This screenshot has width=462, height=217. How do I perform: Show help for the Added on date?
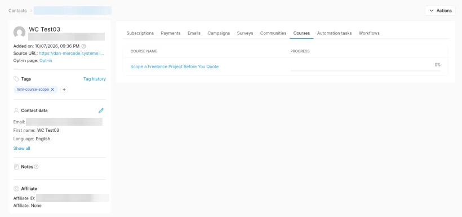click(84, 46)
